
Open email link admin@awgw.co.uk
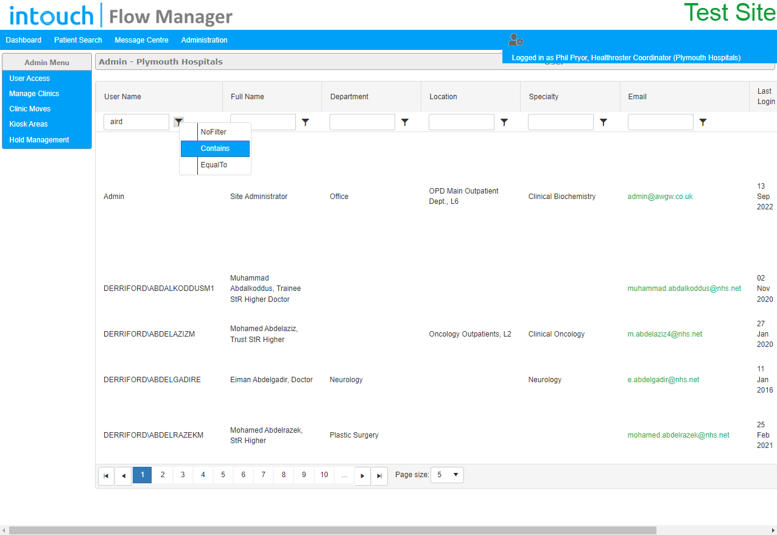click(660, 197)
